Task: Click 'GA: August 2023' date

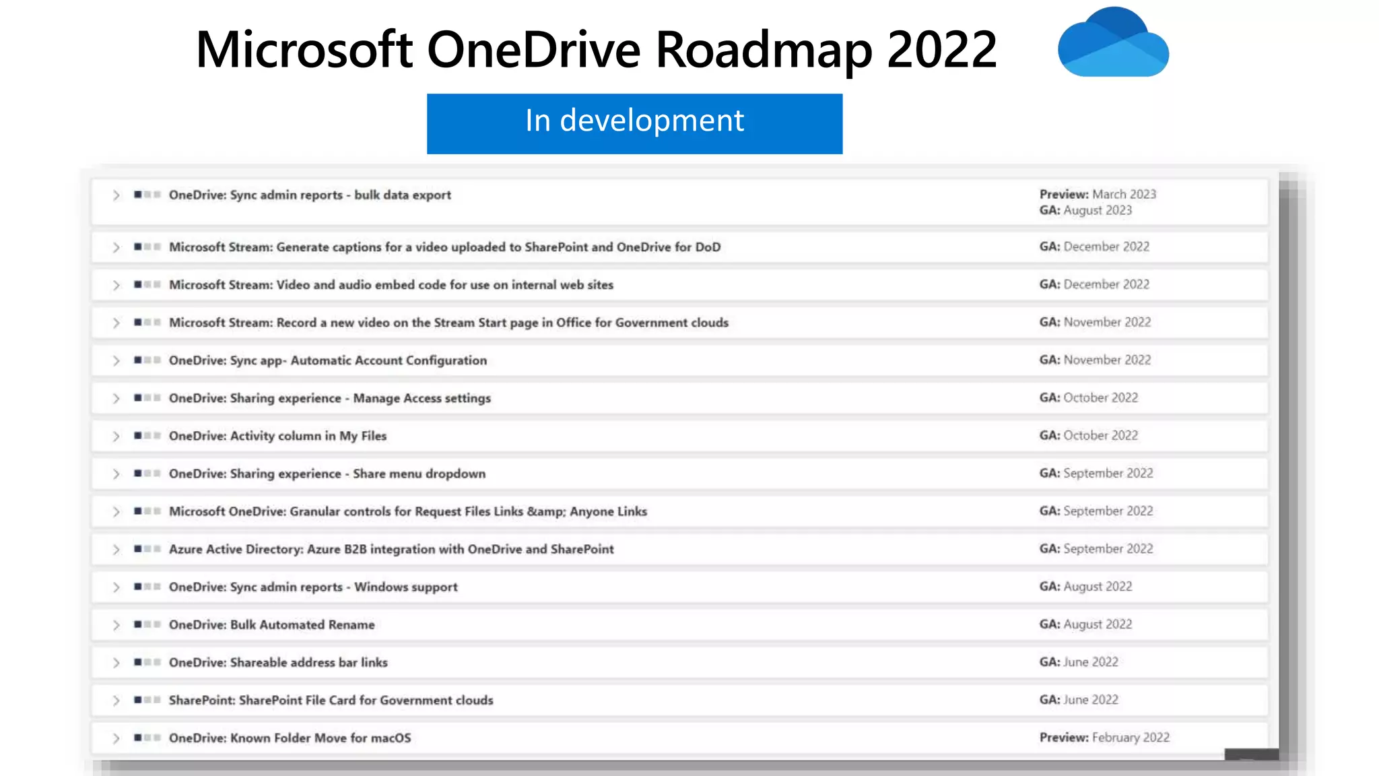Action: pos(1085,210)
